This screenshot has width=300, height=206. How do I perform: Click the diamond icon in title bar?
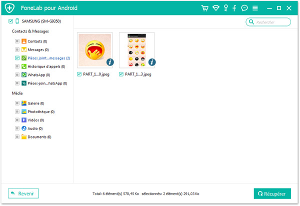pos(215,8)
